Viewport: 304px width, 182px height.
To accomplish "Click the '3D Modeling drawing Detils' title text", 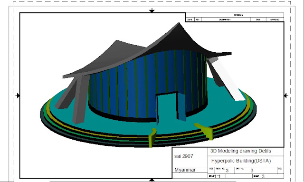I will coord(241,151).
